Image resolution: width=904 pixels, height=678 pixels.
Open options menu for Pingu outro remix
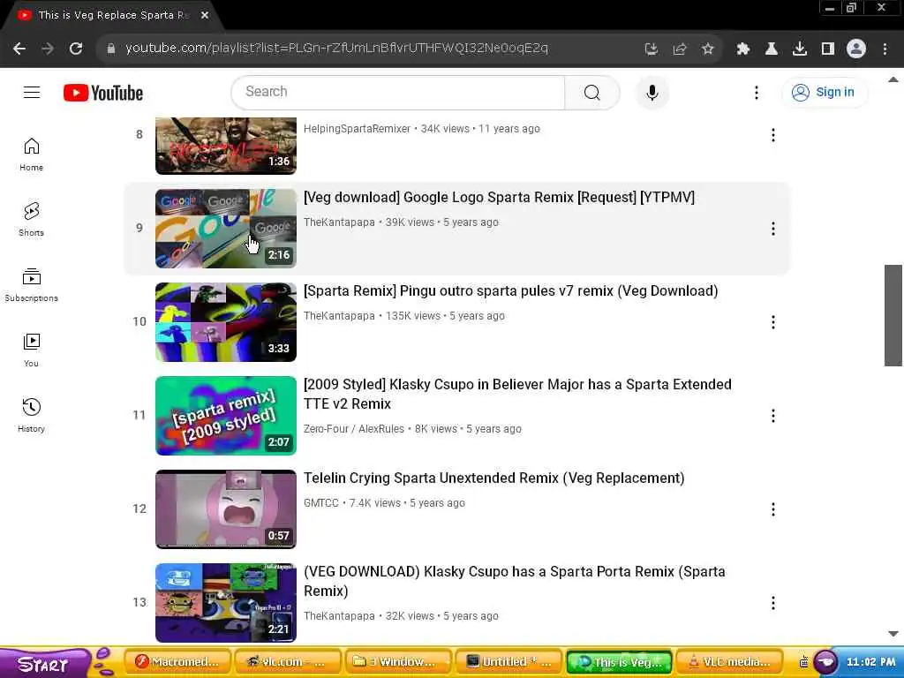(773, 321)
